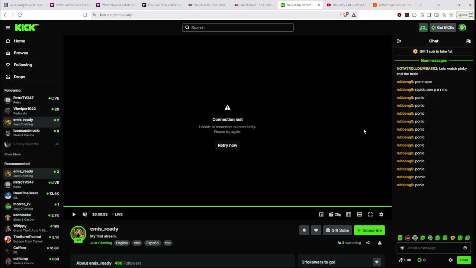Open Vicviper1022 channel in Following list

coord(32,111)
